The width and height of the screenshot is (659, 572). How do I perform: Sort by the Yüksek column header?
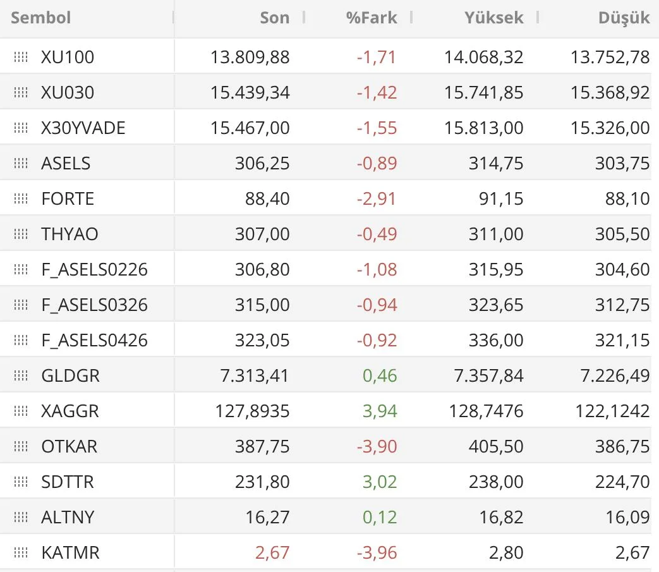(493, 18)
